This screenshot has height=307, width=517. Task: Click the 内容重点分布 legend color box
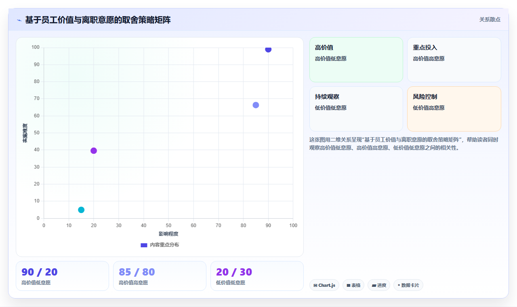click(x=144, y=245)
